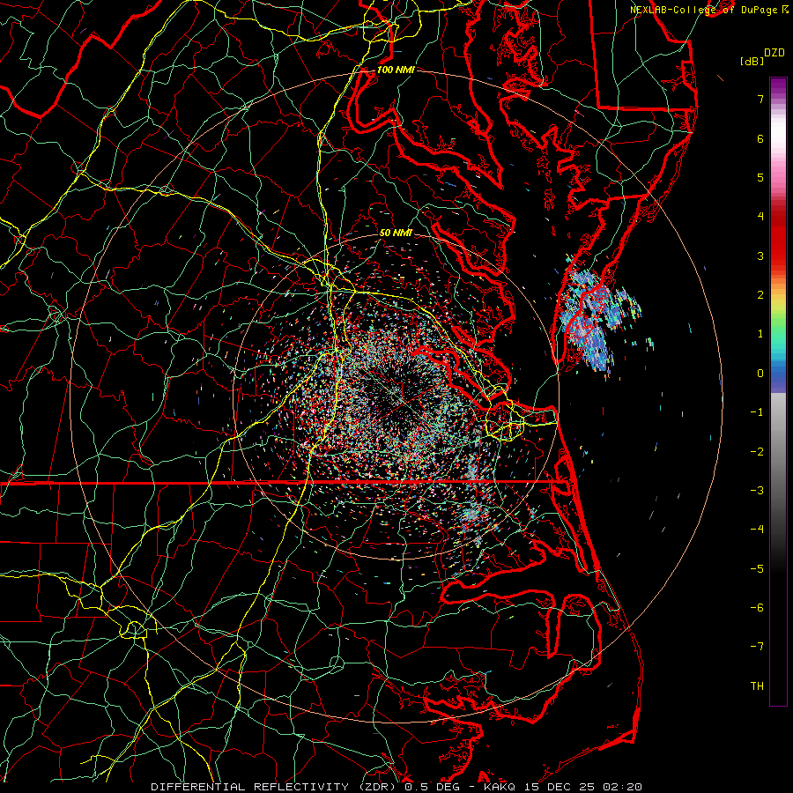Click the "50 NMI" range ring label
This screenshot has height=793, width=793.
click(396, 233)
